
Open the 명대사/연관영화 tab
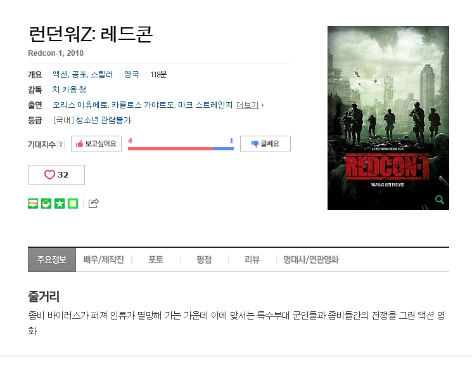tap(311, 260)
